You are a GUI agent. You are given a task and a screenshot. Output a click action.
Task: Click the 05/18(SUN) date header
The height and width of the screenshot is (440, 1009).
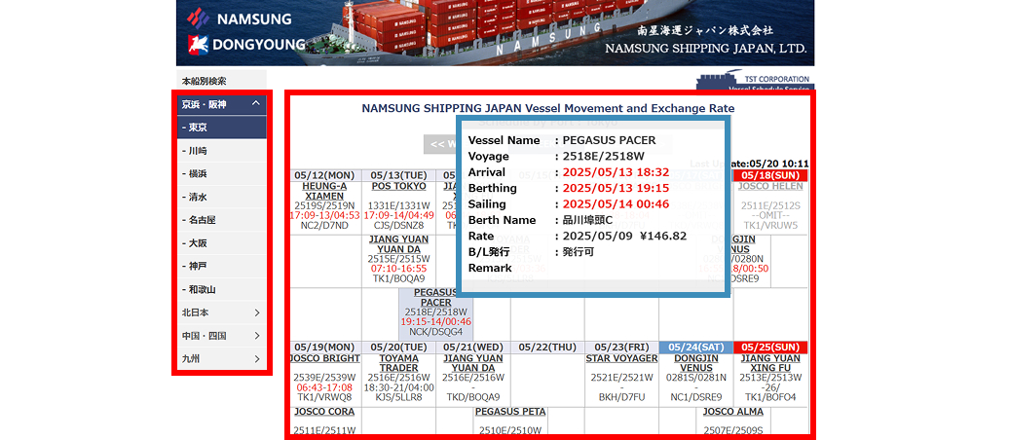click(x=770, y=175)
